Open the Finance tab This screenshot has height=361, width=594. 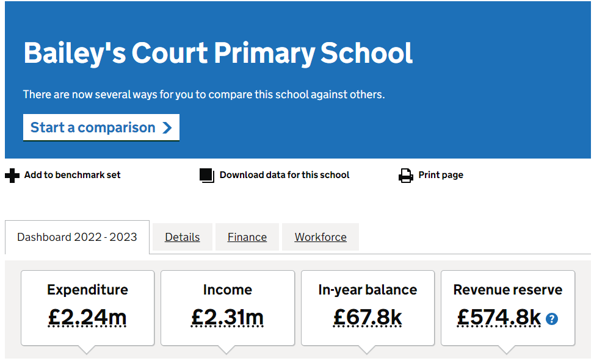pyautogui.click(x=247, y=237)
